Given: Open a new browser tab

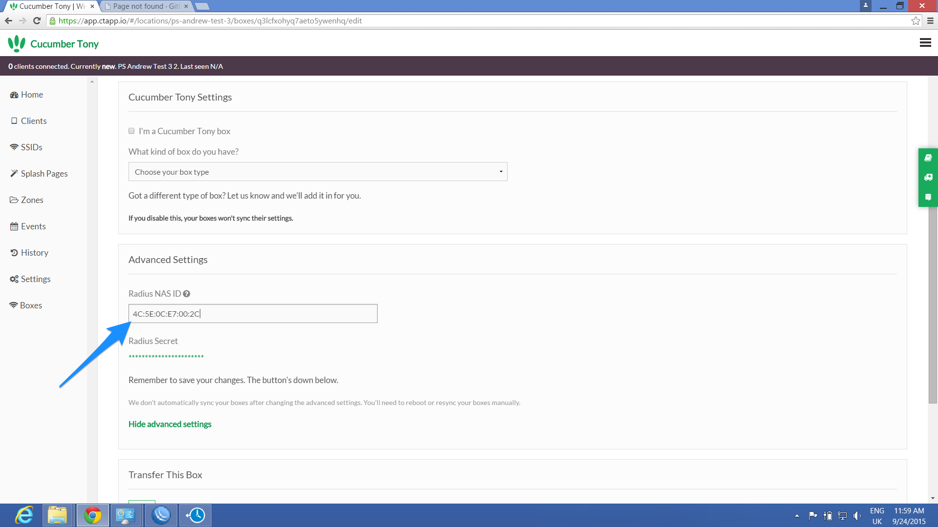Looking at the screenshot, I should point(202,6).
